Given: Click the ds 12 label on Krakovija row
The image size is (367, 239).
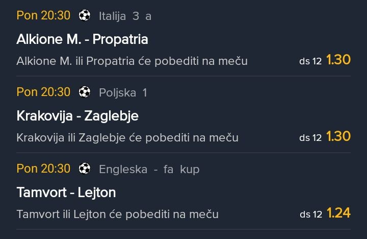Looking at the screenshot, I should pos(310,138).
